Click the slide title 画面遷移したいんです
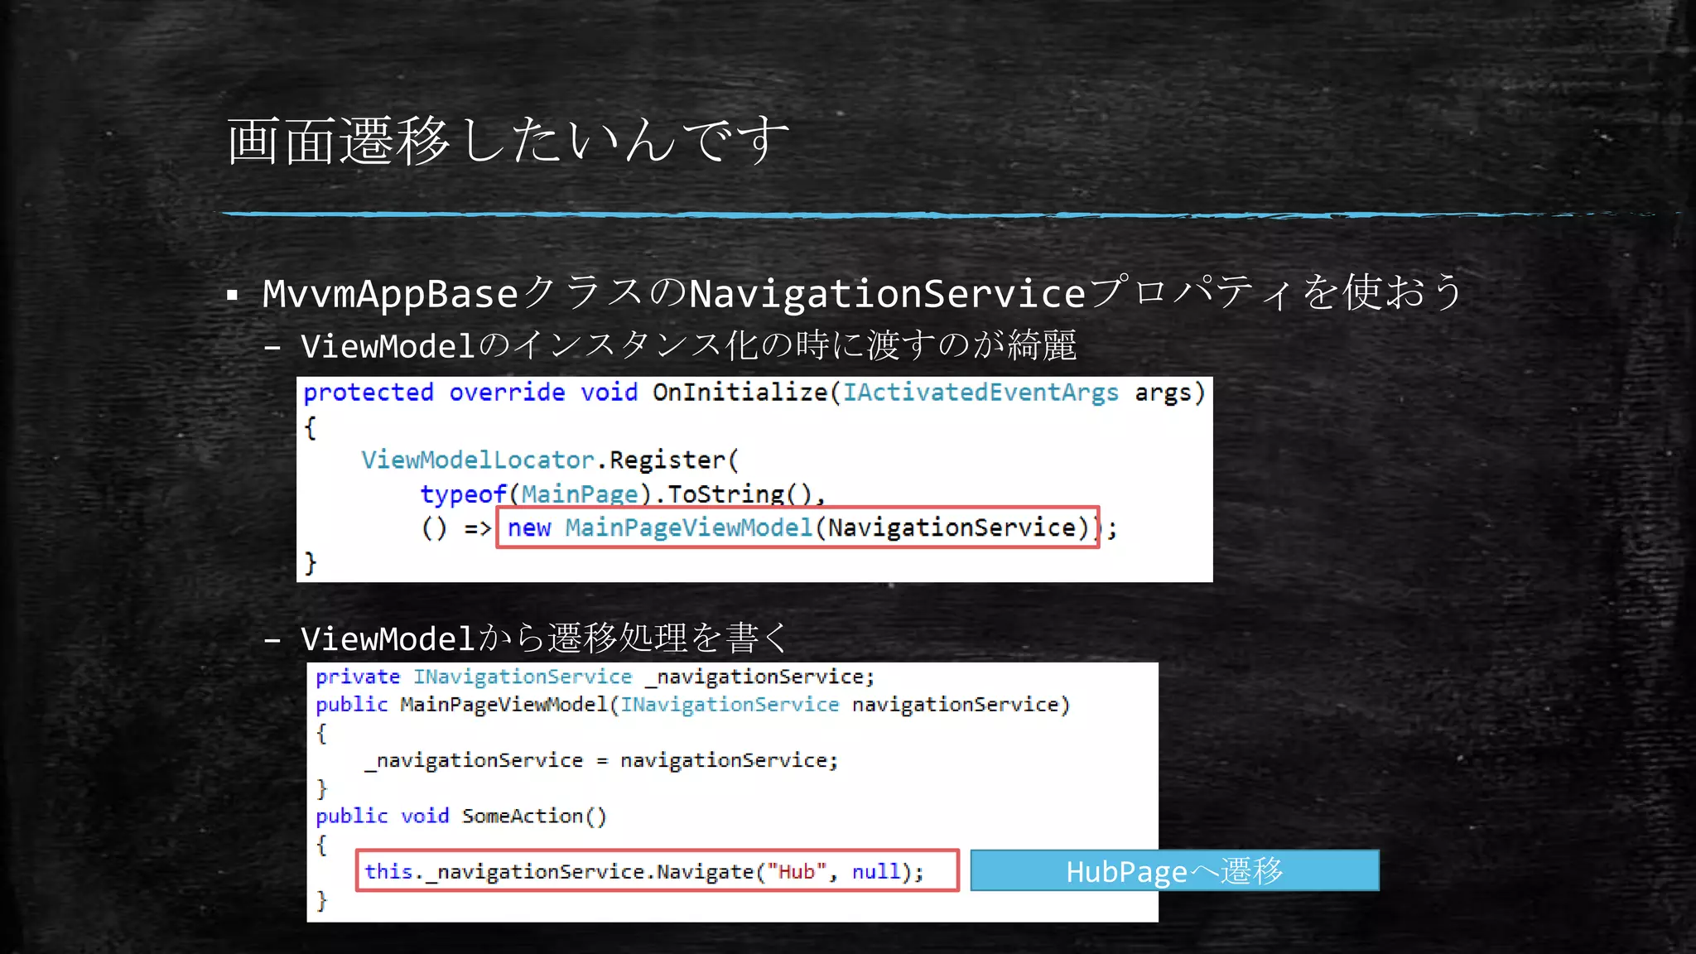The image size is (1696, 954). (508, 140)
